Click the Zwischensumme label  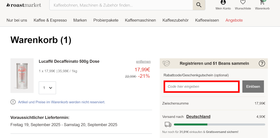tap(175, 104)
